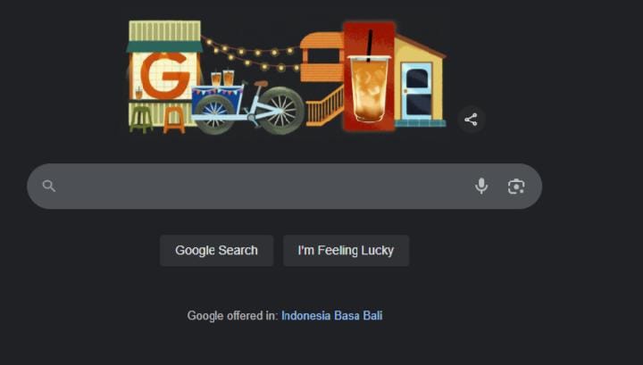Click the string lights in the doodle
This screenshot has width=643, height=365.
pyautogui.click(x=252, y=54)
